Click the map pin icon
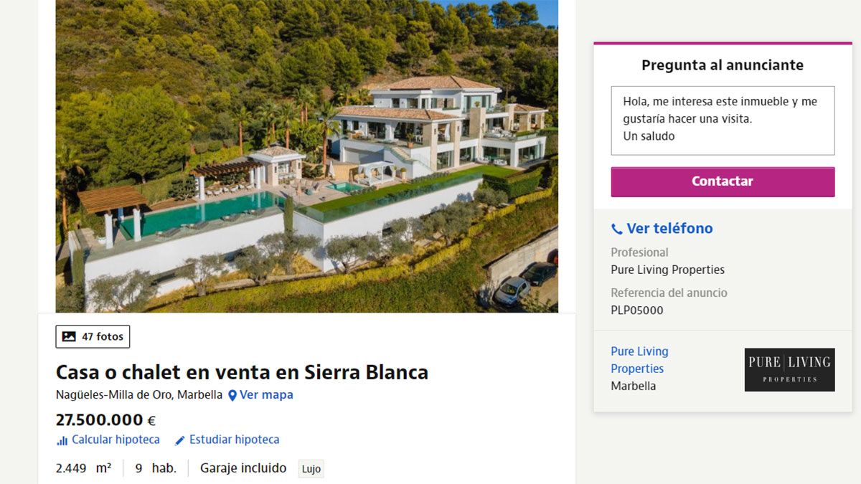Viewport: 861px width, 484px height. (x=232, y=395)
